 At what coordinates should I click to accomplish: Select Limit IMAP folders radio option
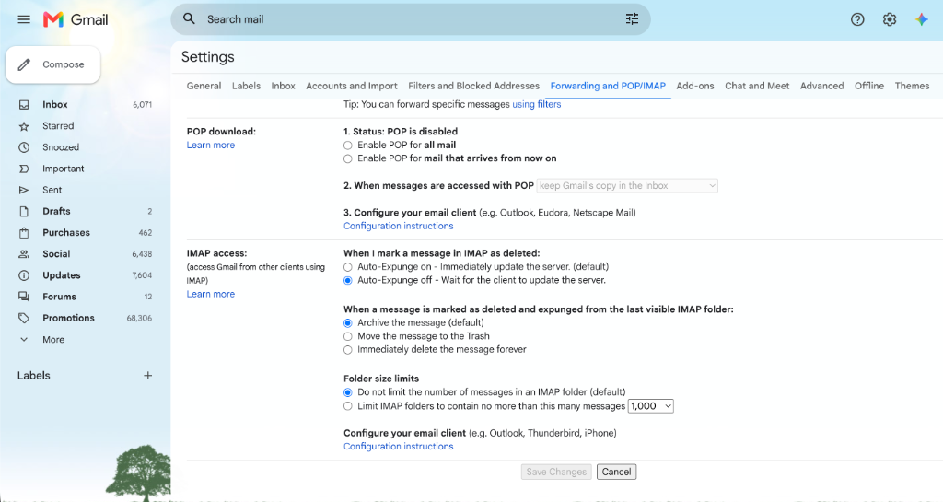click(x=347, y=406)
